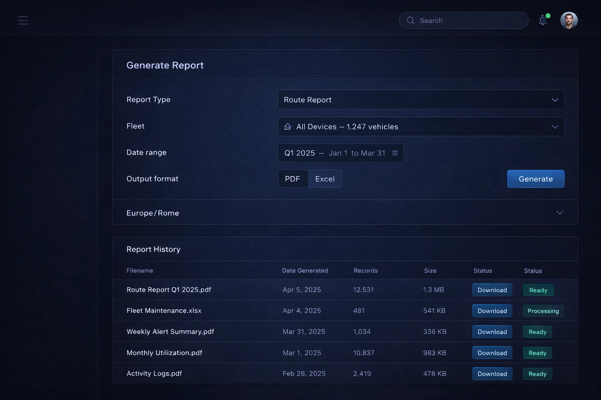This screenshot has width=601, height=400.
Task: Click the search magnifier icon
Action: coord(410,20)
